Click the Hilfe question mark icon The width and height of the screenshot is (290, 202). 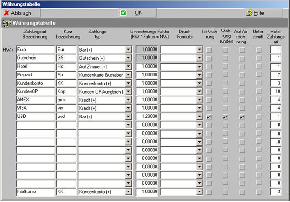point(249,13)
